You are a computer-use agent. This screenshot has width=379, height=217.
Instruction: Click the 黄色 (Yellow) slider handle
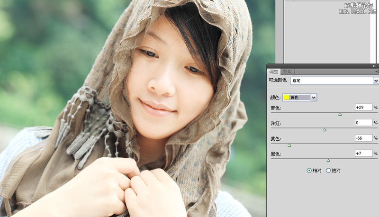tap(289, 145)
